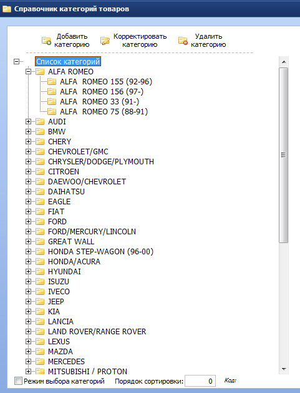Expand the MITSUBISHI / PROTON branch
Screen dimensions: 300x393
pyautogui.click(x=28, y=372)
